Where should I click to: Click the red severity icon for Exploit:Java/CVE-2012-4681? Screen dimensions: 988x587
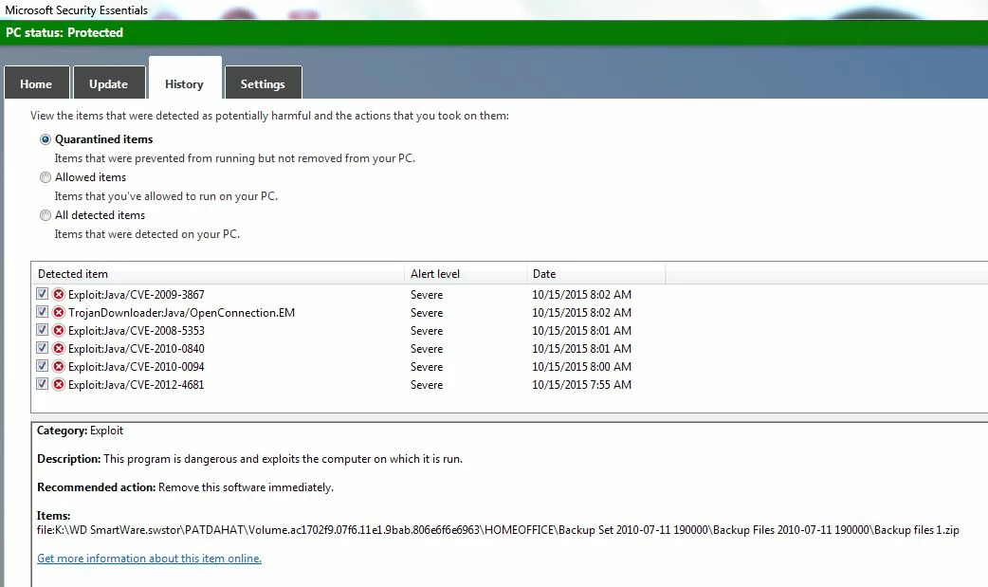tap(59, 385)
